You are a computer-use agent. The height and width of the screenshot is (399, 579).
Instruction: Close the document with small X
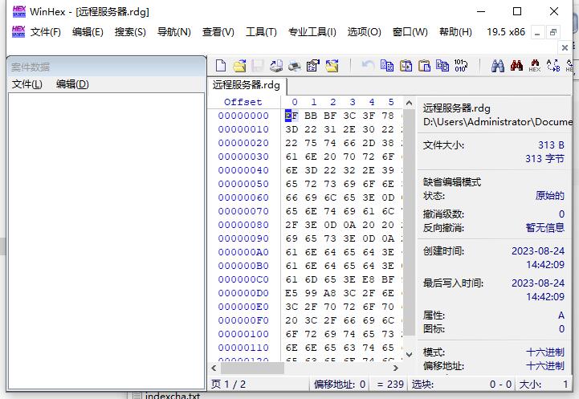[565, 47]
